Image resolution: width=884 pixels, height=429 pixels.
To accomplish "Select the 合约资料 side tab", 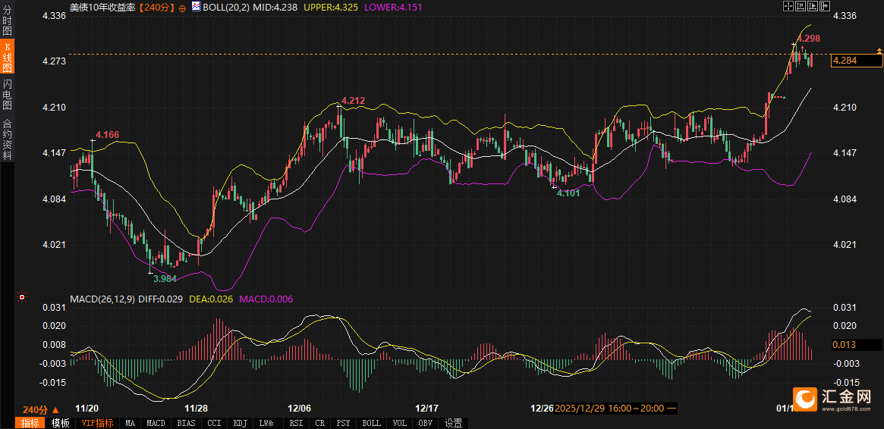I will tap(7, 139).
